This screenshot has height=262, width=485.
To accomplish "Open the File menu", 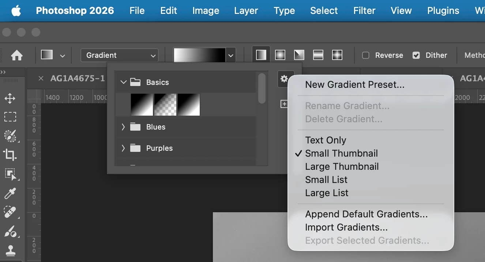I will 137,11.
